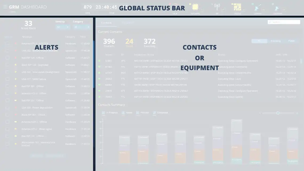Open the Comms satellite dish icon
This screenshot has width=304, height=171.
click(257, 7)
